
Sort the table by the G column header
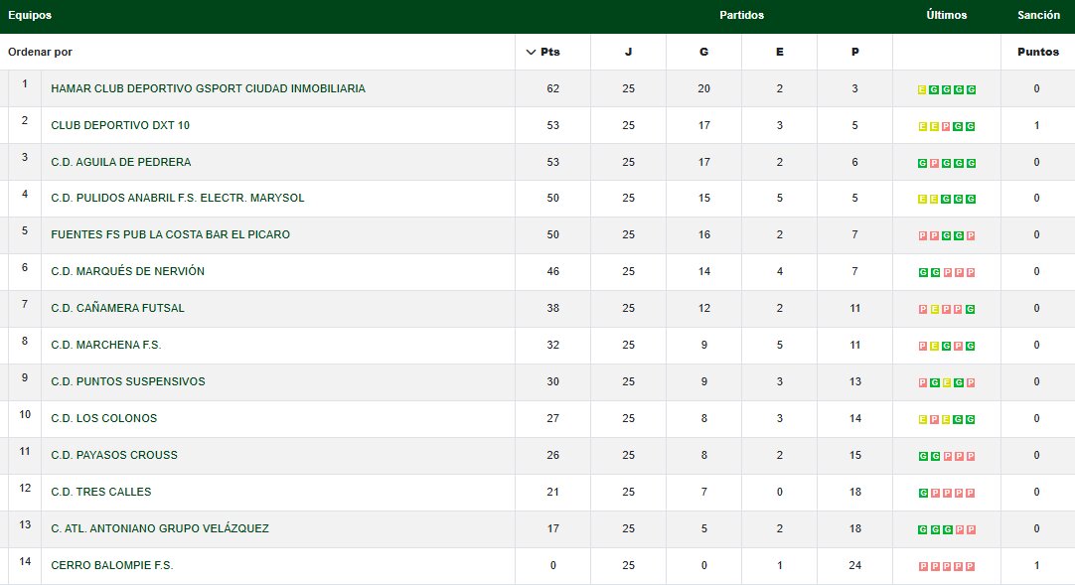pyautogui.click(x=703, y=52)
